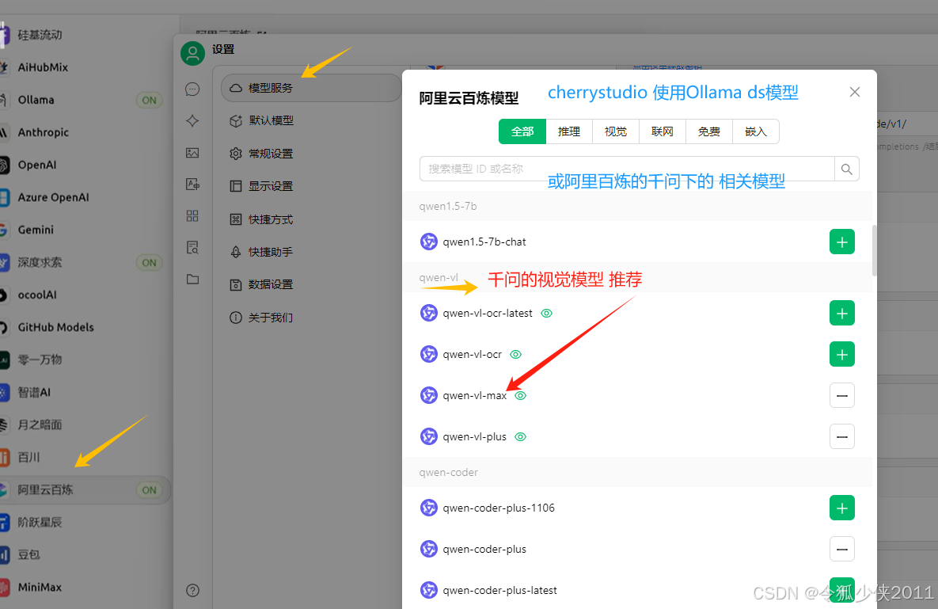Image resolution: width=938 pixels, height=609 pixels.
Task: Click the qwen-coder group header
Action: 637,472
